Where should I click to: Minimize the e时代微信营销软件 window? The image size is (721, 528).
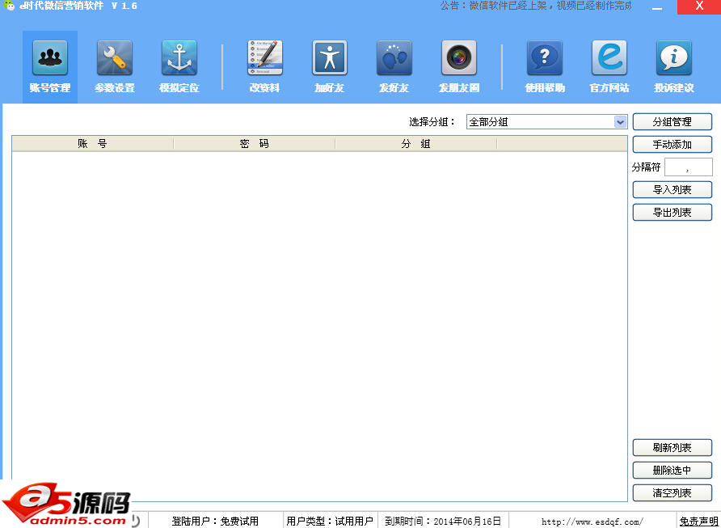[x=657, y=7]
